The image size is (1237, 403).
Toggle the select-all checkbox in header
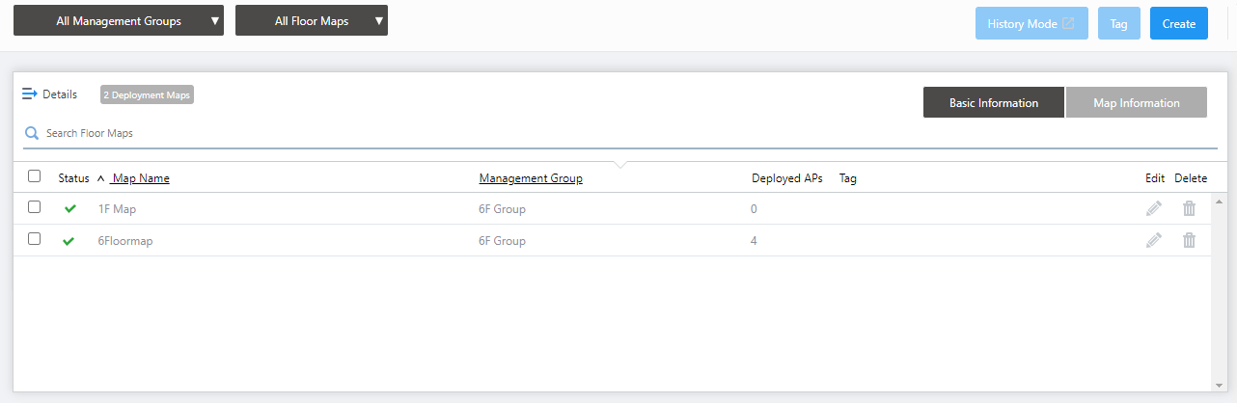35,176
